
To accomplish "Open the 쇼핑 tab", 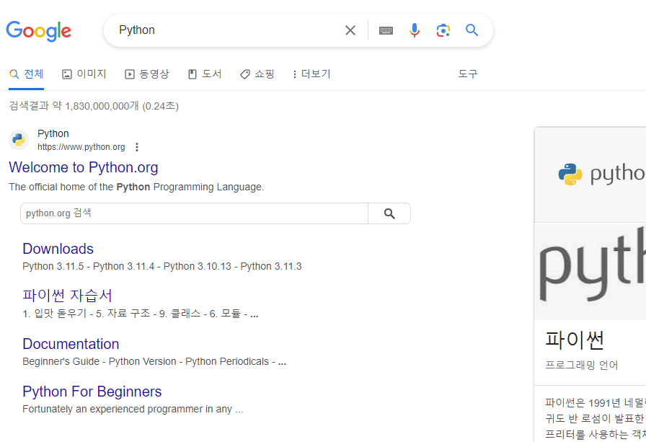I will pyautogui.click(x=257, y=74).
